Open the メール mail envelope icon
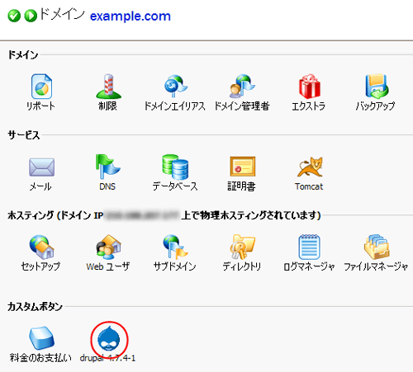Image resolution: width=413 pixels, height=372 pixels. [41, 167]
